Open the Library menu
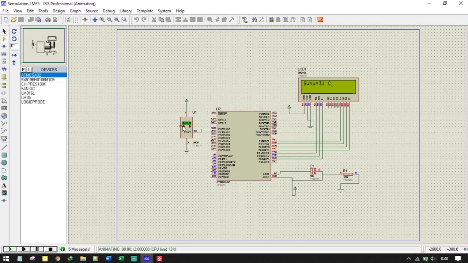 click(125, 11)
